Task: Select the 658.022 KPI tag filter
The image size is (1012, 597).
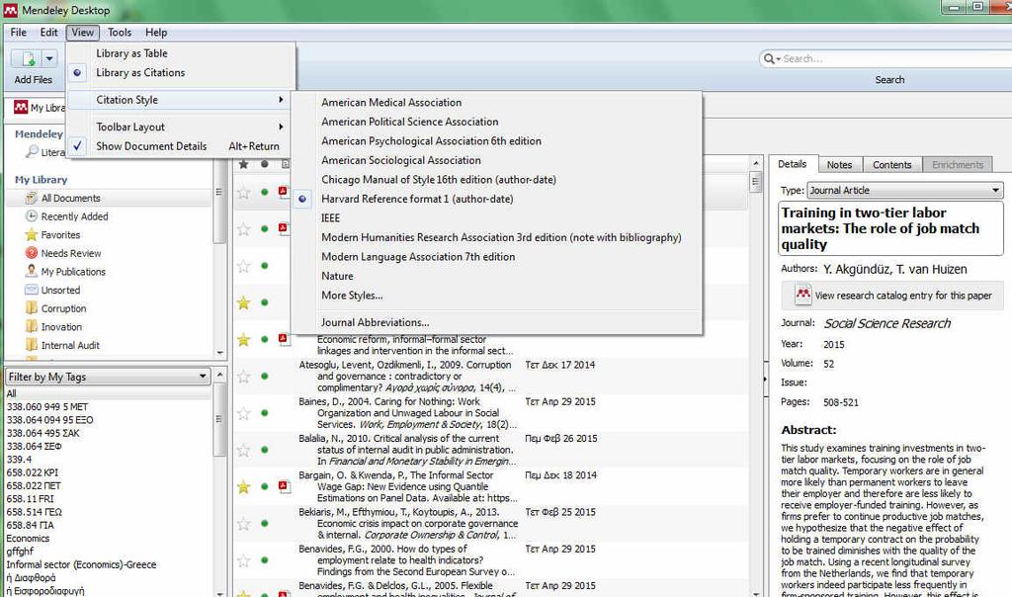Action: [33, 472]
